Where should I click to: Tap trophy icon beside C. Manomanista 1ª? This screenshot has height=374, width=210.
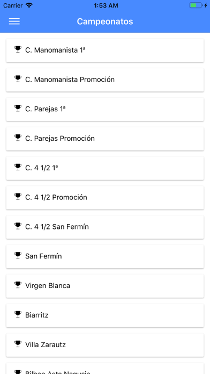[18, 49]
